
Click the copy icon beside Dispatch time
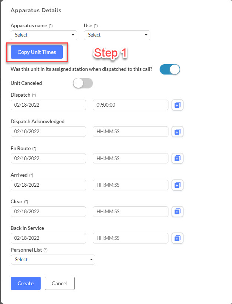click(x=177, y=105)
